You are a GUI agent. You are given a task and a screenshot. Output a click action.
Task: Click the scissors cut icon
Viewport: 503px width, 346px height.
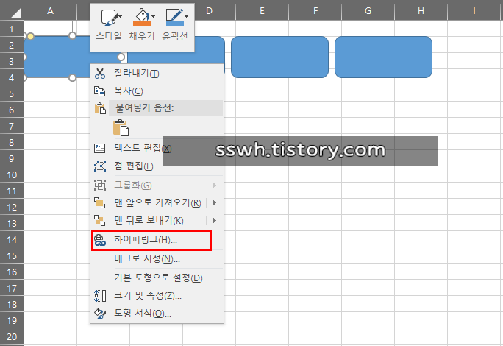pos(100,74)
